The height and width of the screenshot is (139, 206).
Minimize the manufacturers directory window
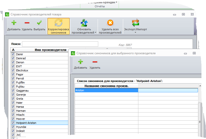(x=174, y=15)
